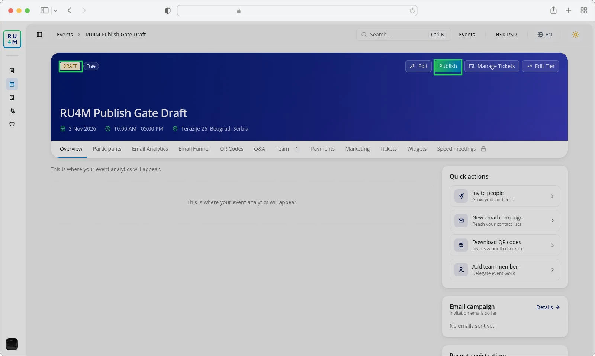595x356 pixels.
Task: Click the Search field in the header
Action: 404,35
